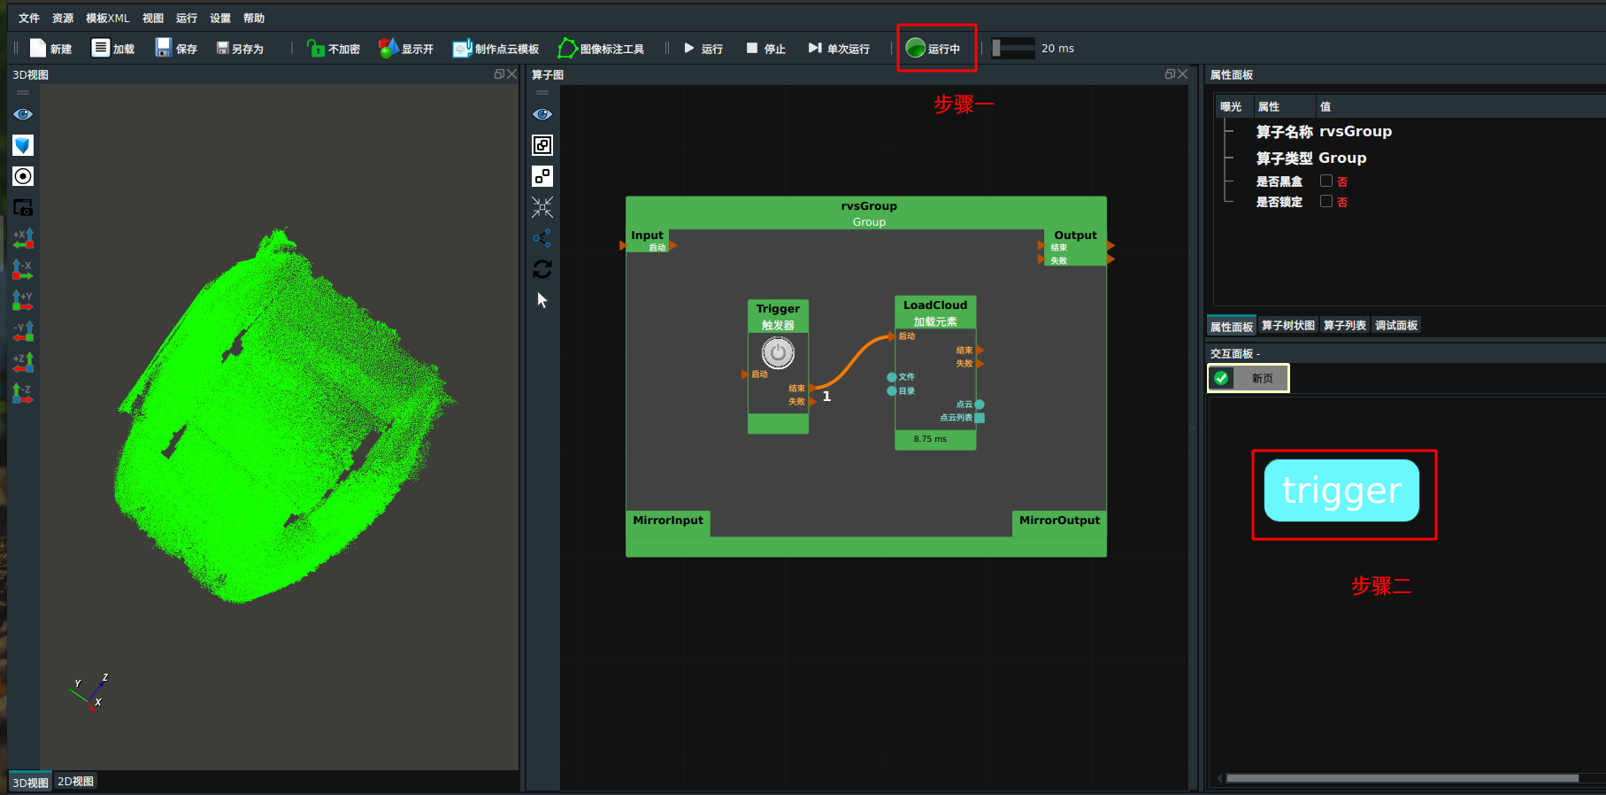Switch to the 属性面板 tab
This screenshot has height=795, width=1606.
(x=1232, y=326)
